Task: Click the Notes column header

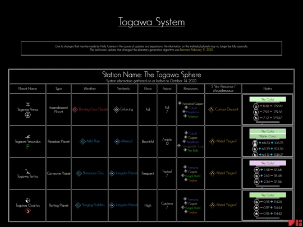Action: (x=268, y=89)
